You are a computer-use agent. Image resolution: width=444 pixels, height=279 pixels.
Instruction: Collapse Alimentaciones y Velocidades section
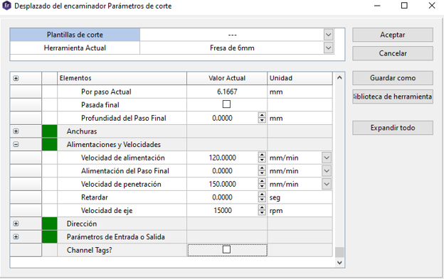click(x=16, y=144)
